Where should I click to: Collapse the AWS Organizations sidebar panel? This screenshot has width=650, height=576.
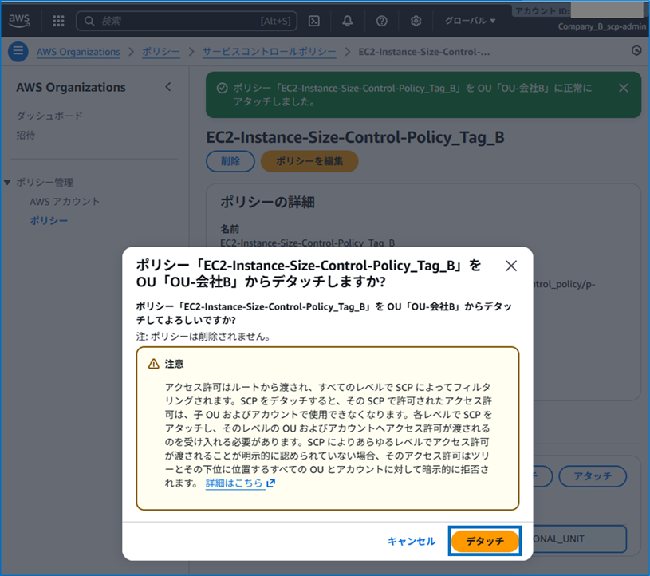pyautogui.click(x=168, y=87)
